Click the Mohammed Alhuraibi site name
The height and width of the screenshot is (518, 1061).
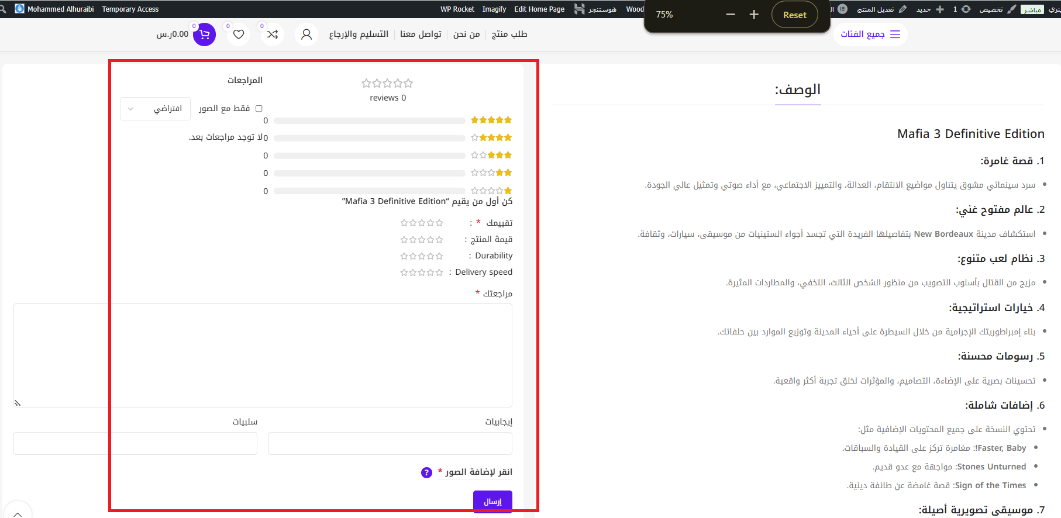tap(61, 9)
